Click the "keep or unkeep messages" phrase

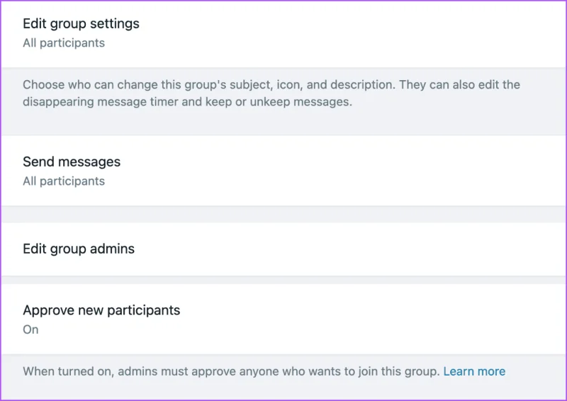point(279,101)
